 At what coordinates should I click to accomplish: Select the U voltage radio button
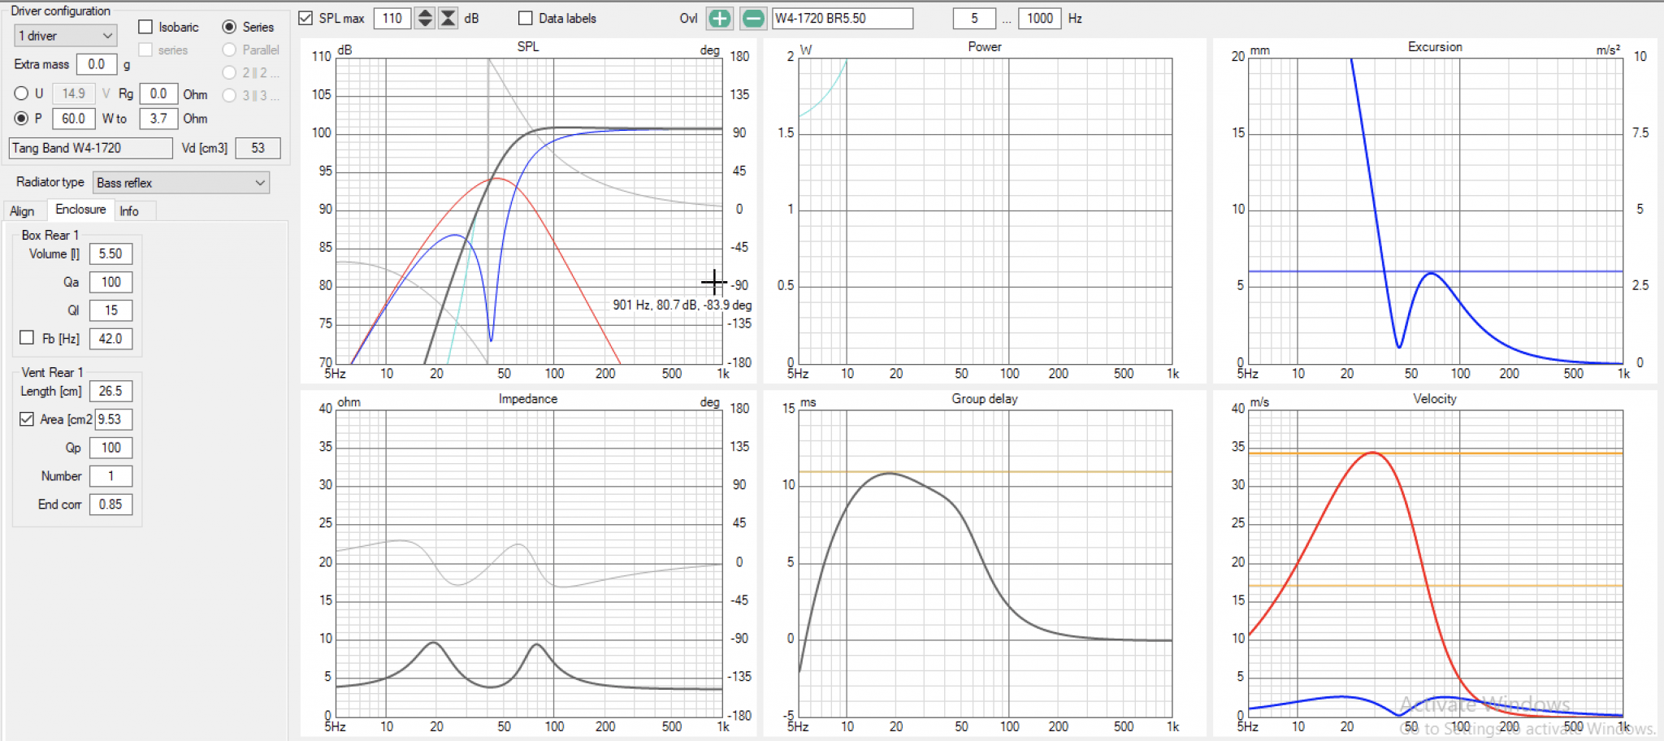coord(22,93)
